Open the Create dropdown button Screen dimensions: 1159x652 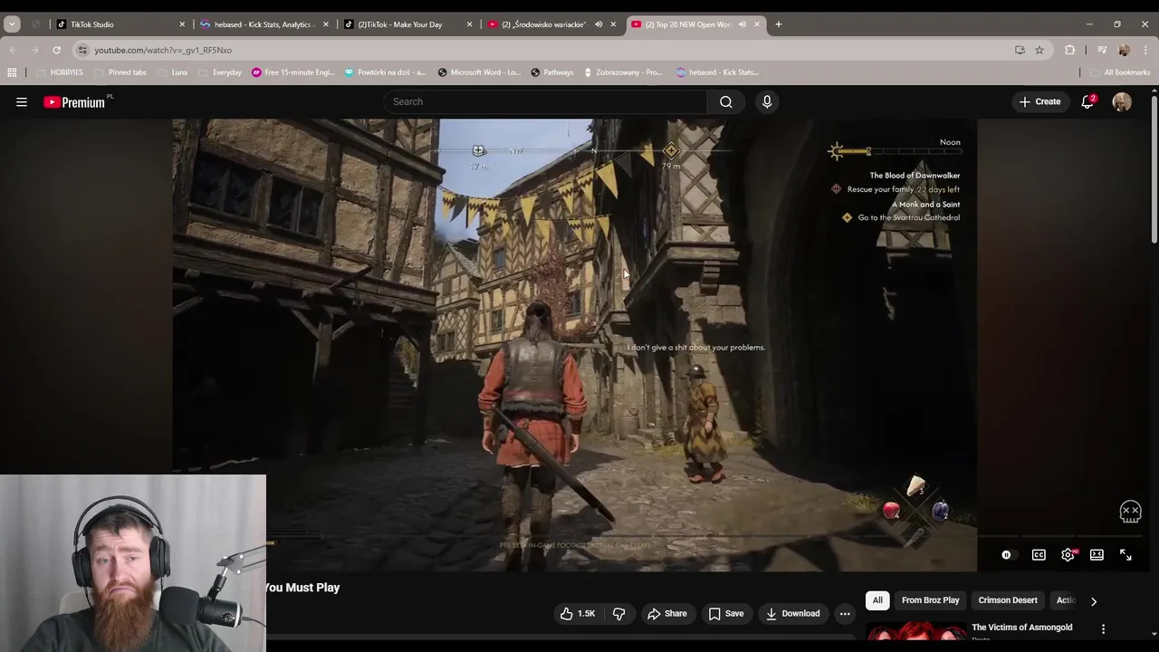click(1039, 101)
